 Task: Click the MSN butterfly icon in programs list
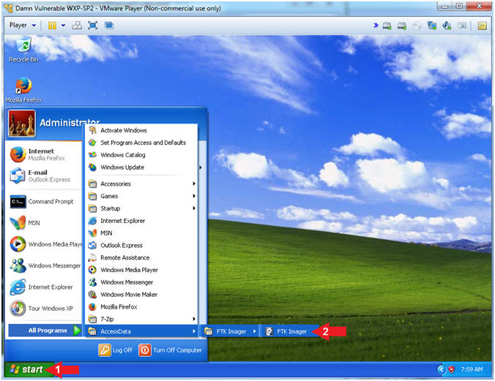(92, 233)
